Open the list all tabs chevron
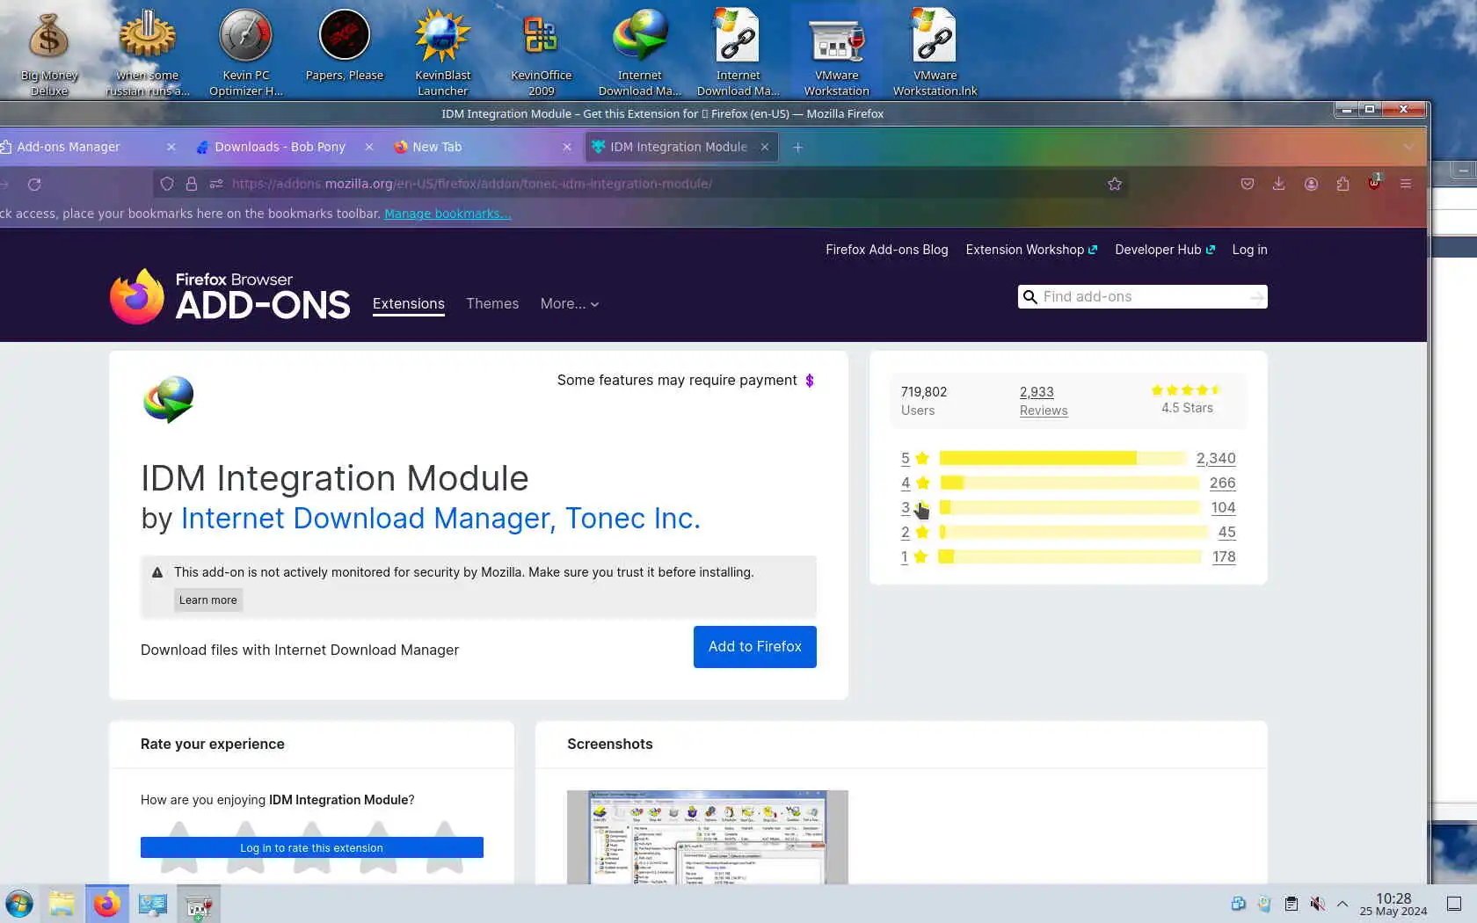The width and height of the screenshot is (1477, 923). (x=1408, y=147)
